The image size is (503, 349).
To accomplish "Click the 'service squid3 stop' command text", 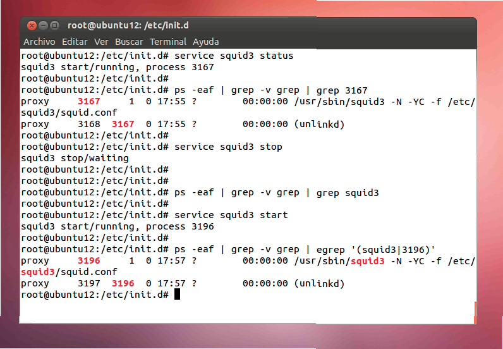I will coord(228,147).
